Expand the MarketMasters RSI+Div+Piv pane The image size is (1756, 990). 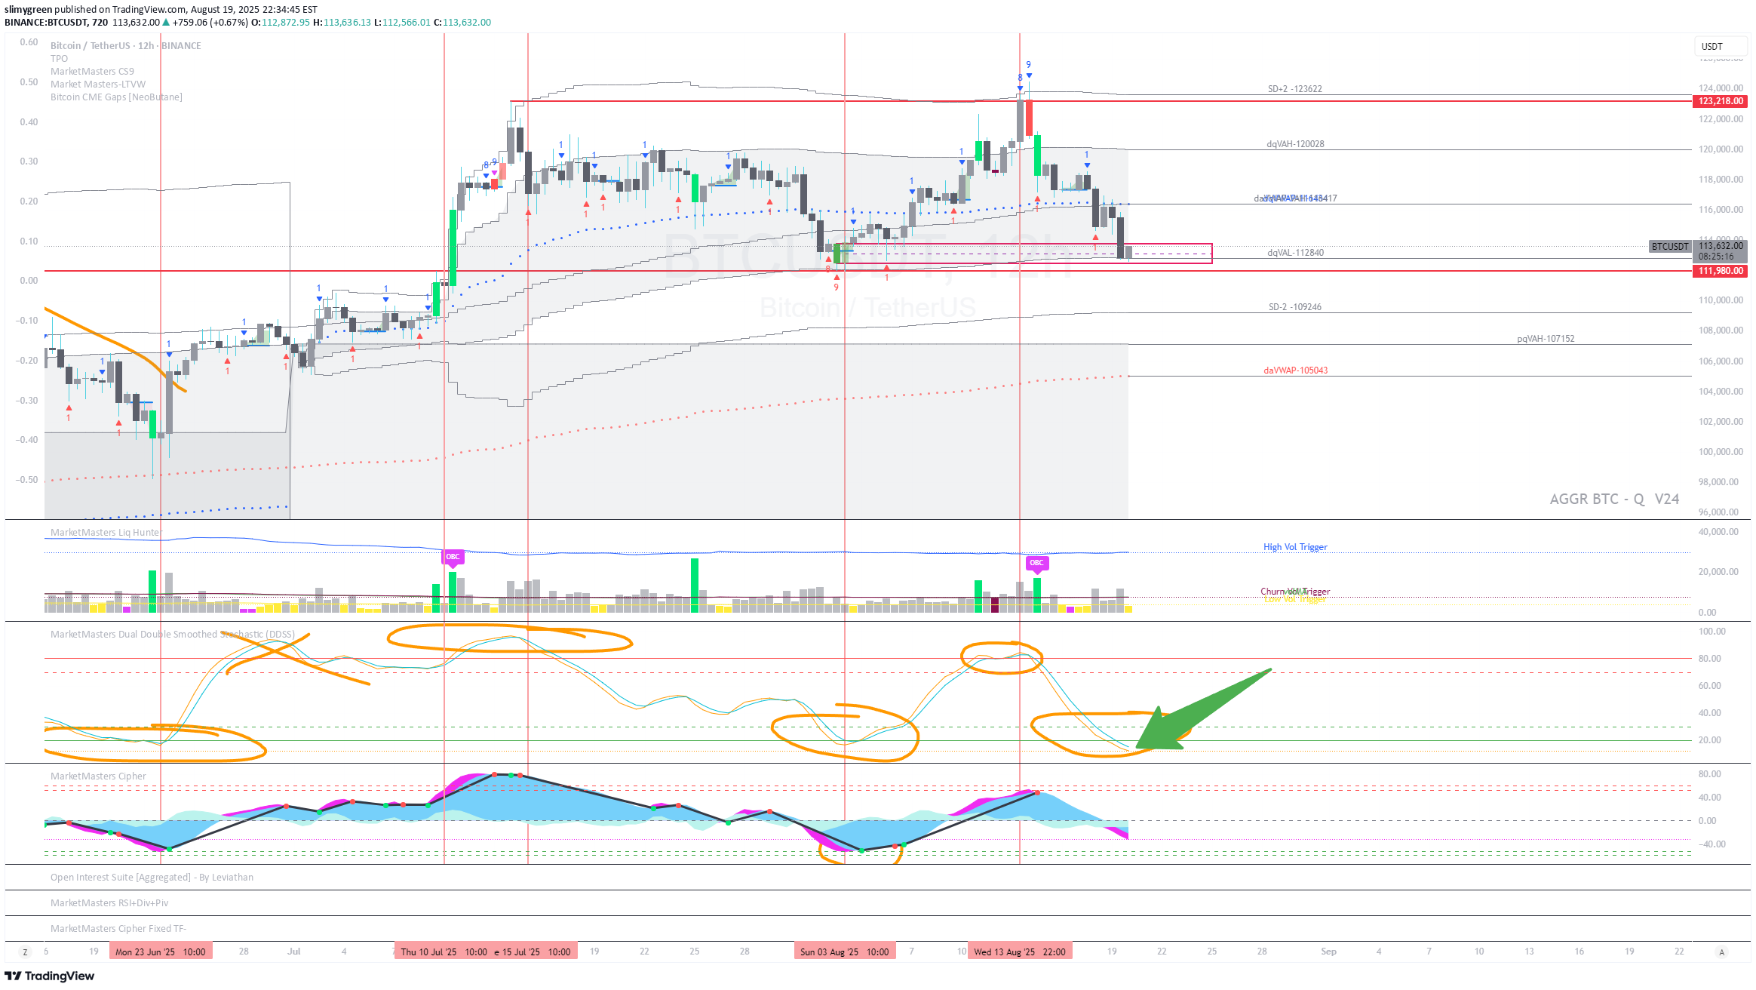coord(109,903)
